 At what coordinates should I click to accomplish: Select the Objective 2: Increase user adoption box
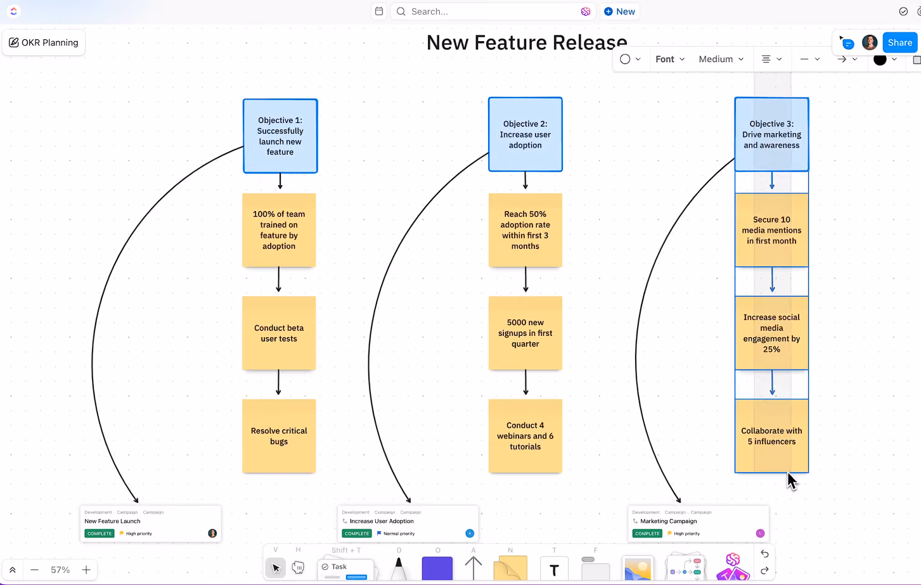click(x=525, y=134)
